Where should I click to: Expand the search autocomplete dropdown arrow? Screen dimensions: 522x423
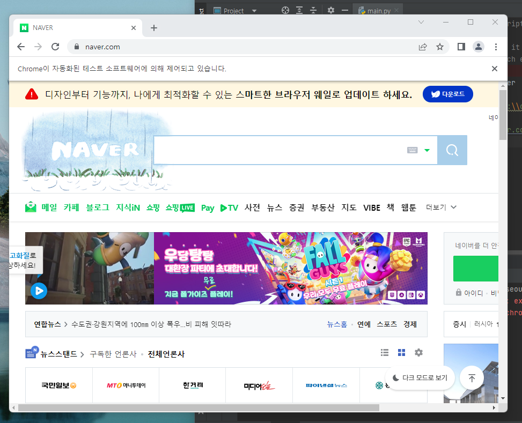tap(427, 151)
